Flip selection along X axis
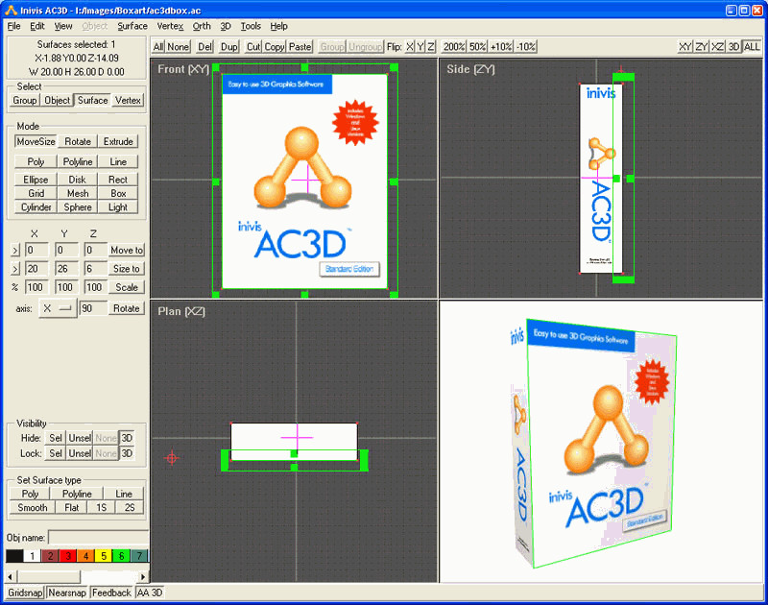The height and width of the screenshot is (605, 768). [410, 47]
